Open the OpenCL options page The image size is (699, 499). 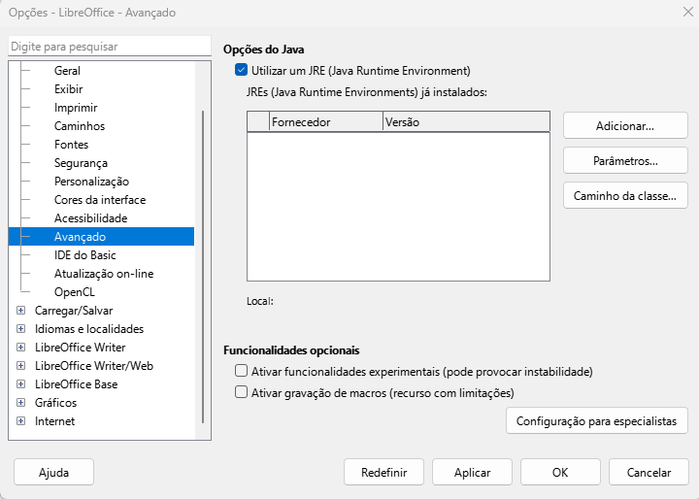[75, 292]
